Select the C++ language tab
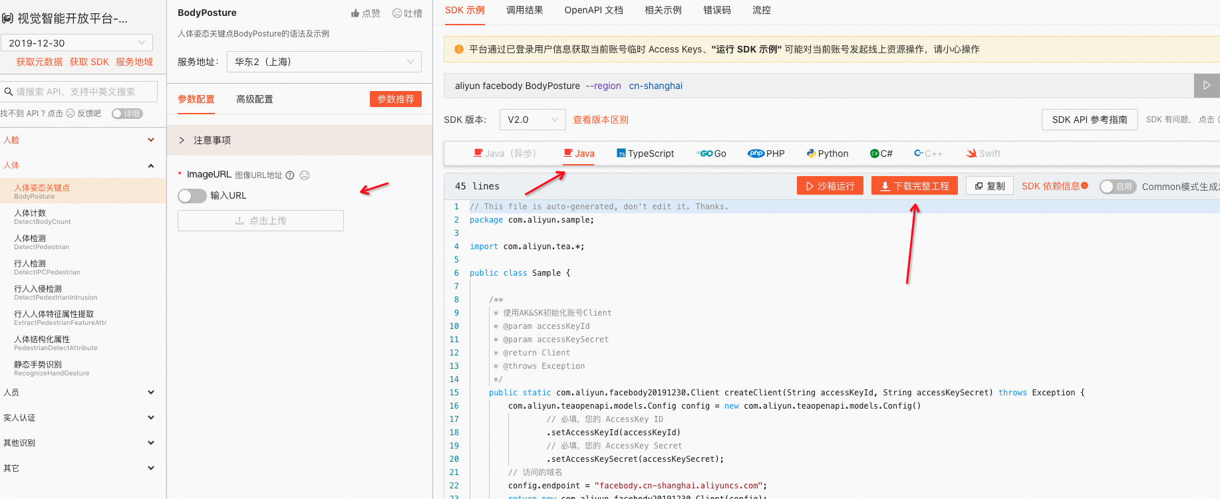 point(929,153)
